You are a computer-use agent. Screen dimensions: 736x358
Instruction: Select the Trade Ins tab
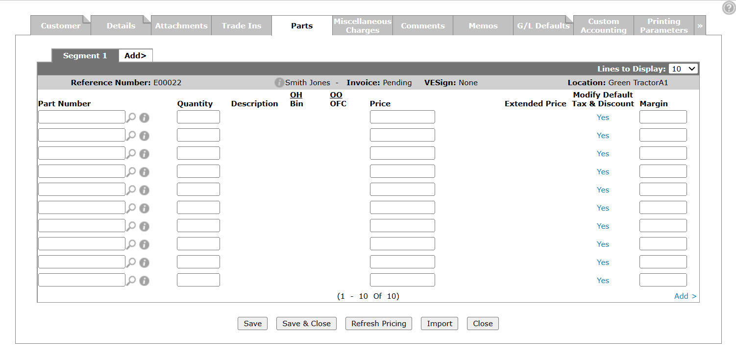click(x=242, y=25)
